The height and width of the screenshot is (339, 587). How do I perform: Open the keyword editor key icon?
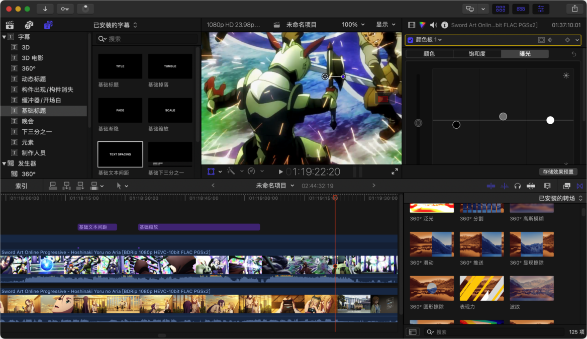pyautogui.click(x=65, y=9)
